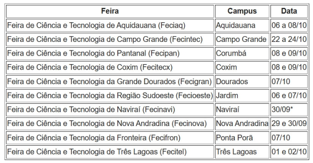Viewport: 313px width, 163px height.
Task: Select the Feciaq fair name cell
Action: click(110, 25)
